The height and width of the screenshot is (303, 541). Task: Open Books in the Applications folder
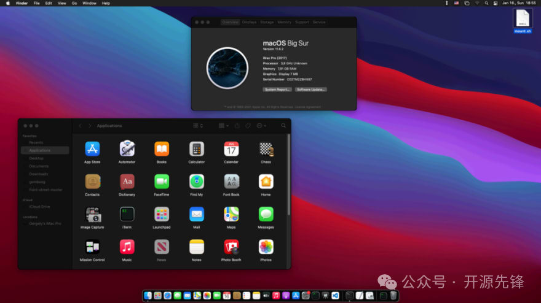pyautogui.click(x=162, y=149)
